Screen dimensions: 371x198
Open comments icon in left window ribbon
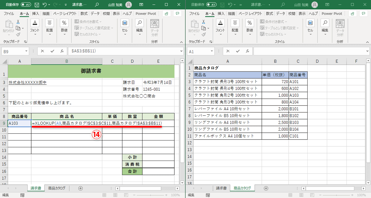point(177,14)
